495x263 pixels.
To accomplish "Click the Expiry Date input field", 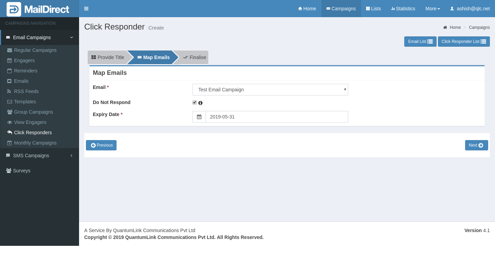I will coord(277,117).
